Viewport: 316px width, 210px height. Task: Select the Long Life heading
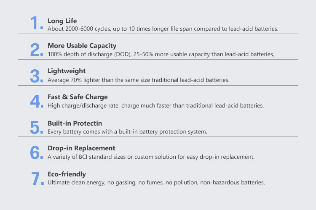pyautogui.click(x=62, y=21)
